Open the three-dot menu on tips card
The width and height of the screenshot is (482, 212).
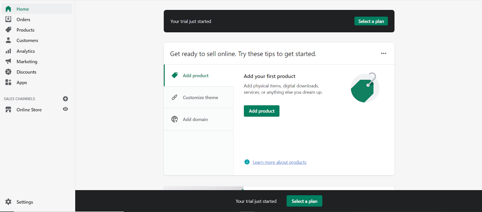(383, 54)
